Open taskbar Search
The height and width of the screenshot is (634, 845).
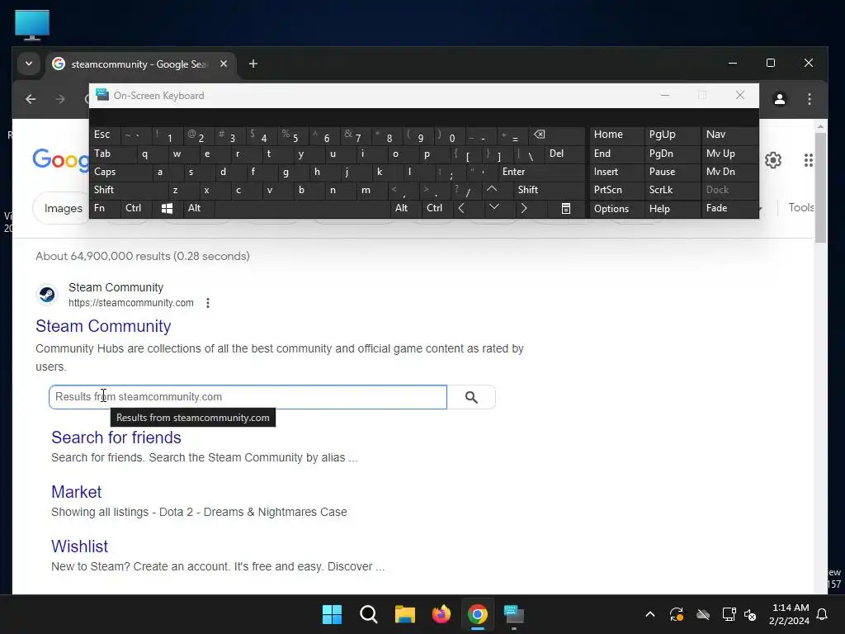tap(369, 614)
